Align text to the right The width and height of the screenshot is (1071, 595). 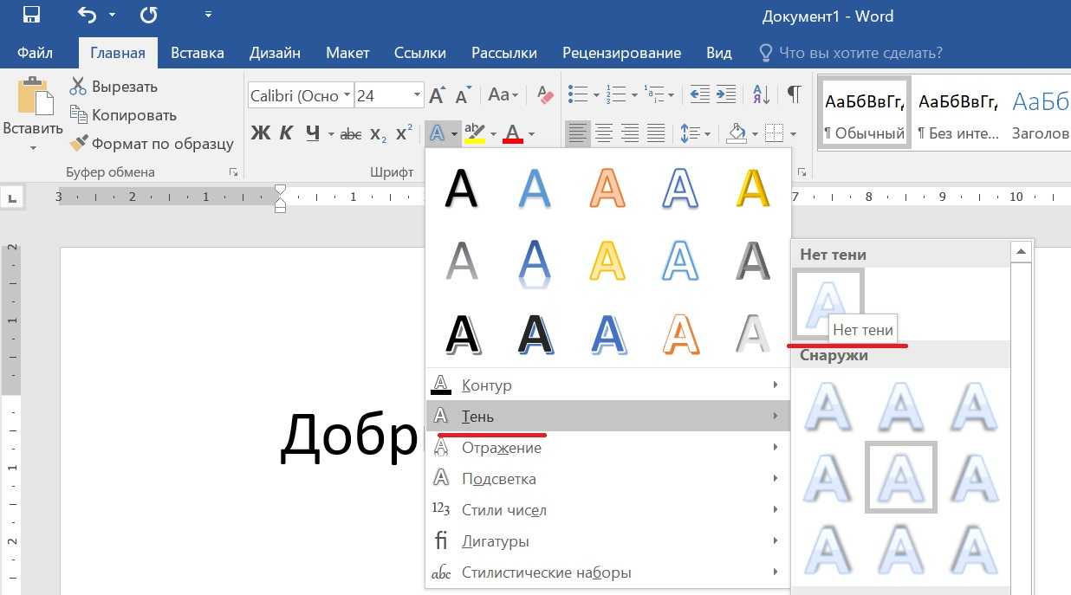630,133
